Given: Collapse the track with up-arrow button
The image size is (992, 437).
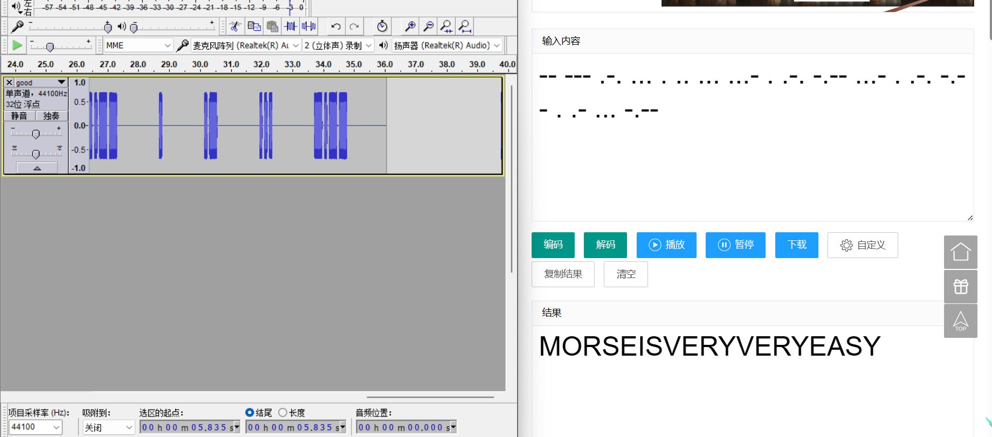Looking at the screenshot, I should pos(37,168).
